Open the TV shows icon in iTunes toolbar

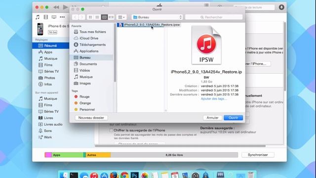tap(54, 17)
